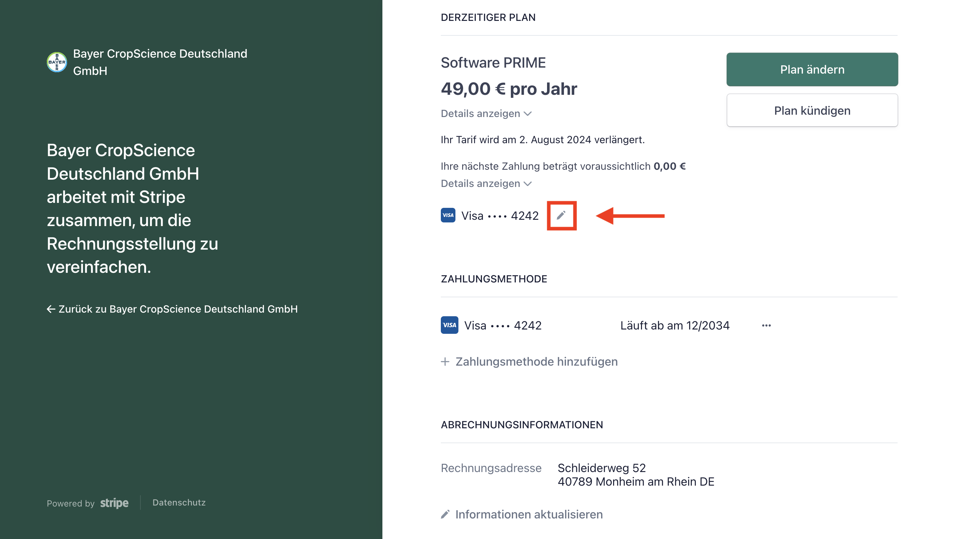Go back via Zurück zu Bayer CropScience link

coord(172,309)
